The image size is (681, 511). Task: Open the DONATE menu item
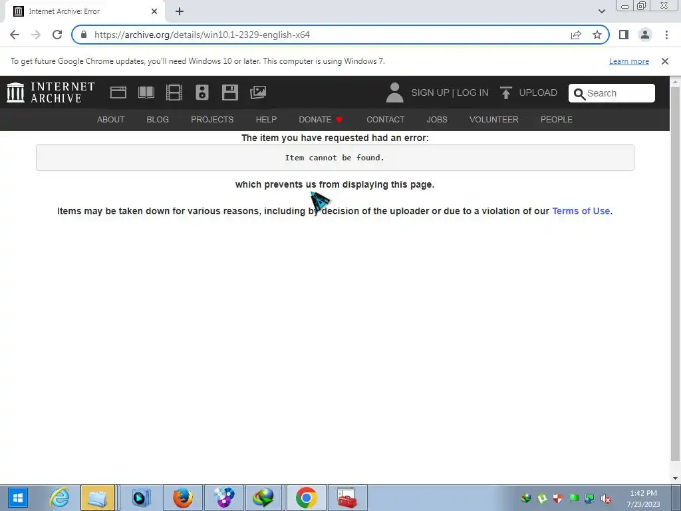[x=321, y=120]
